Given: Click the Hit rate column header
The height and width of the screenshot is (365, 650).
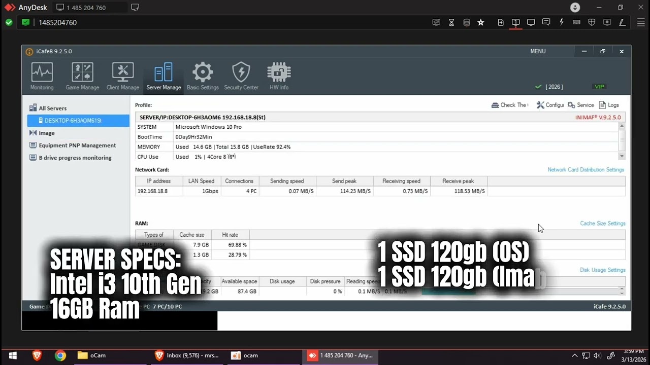Looking at the screenshot, I should pos(230,235).
